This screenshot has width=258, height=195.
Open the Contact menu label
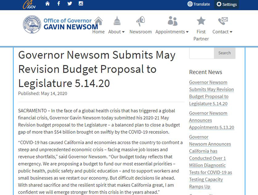tap(220, 32)
